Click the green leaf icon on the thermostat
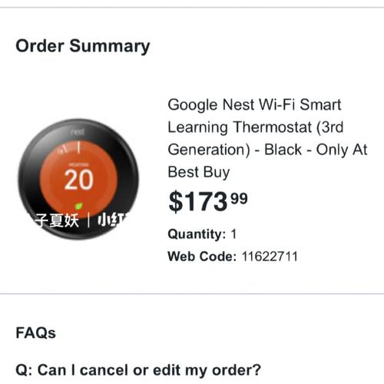384x384 pixels. tap(79, 206)
